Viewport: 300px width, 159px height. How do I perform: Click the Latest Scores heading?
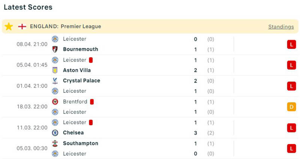(x=28, y=7)
